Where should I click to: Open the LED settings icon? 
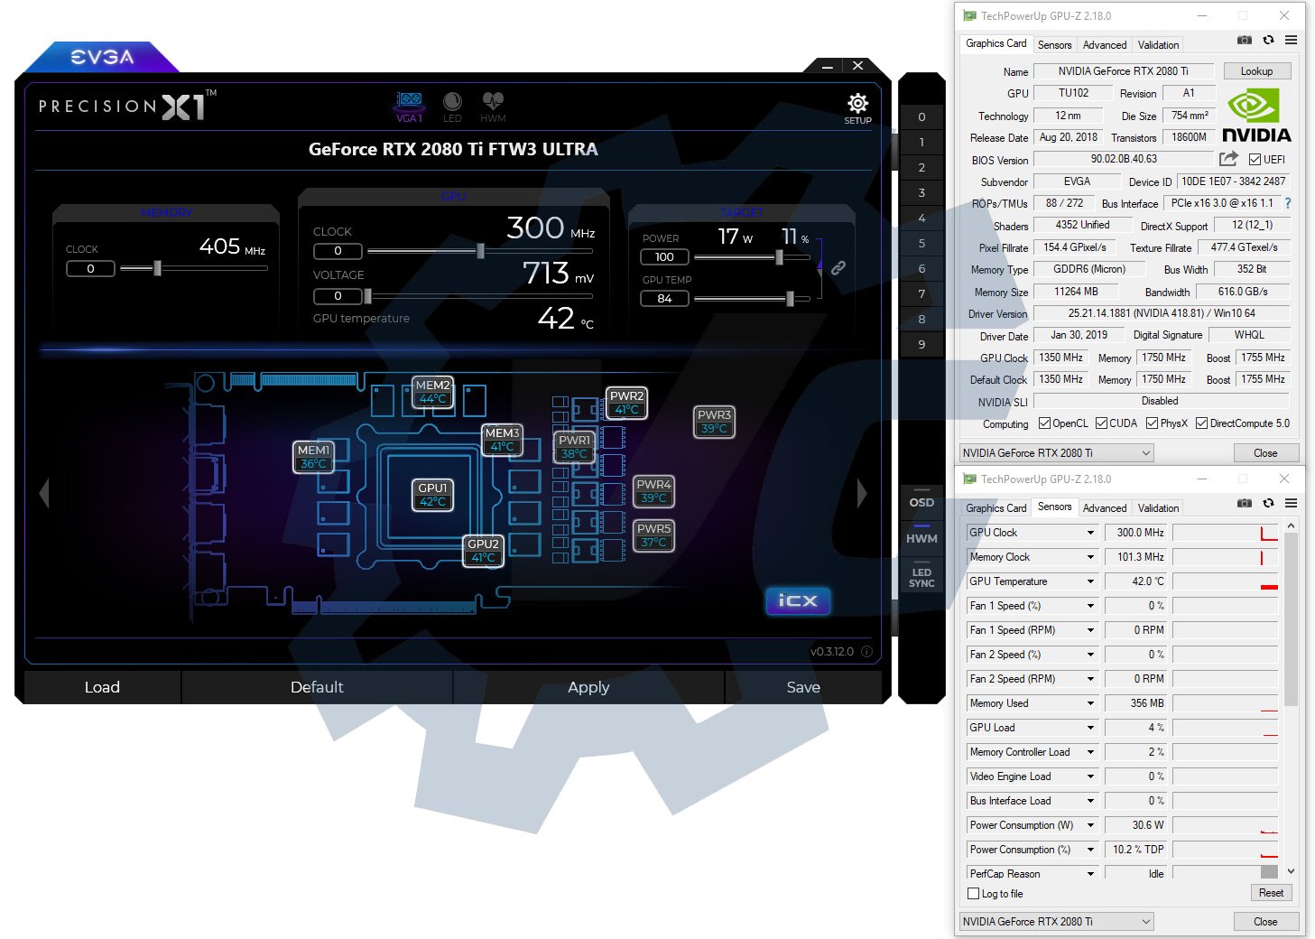tap(452, 107)
